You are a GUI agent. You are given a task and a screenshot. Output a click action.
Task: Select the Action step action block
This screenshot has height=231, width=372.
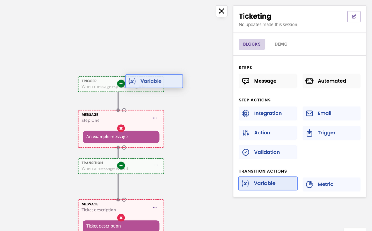268,133
